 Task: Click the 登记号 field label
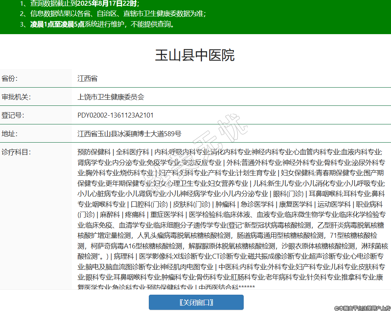point(13,115)
